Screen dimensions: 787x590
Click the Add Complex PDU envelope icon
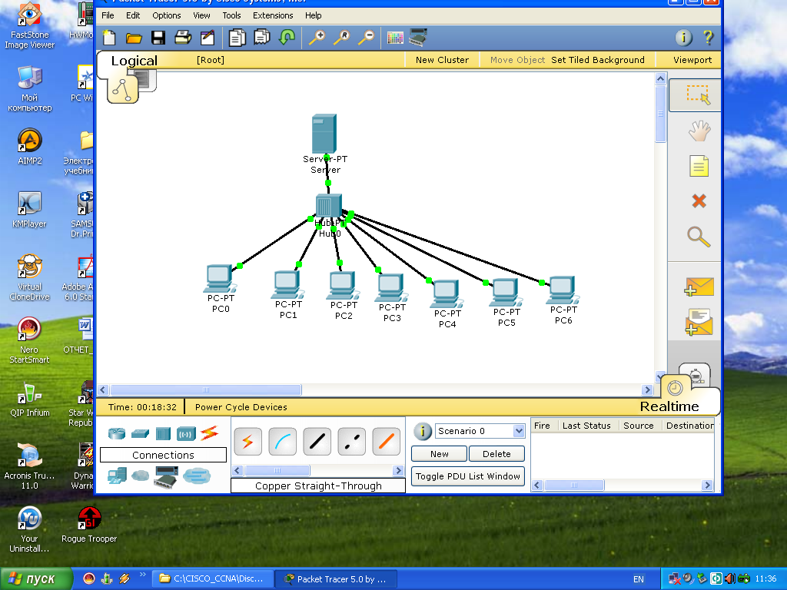coord(699,322)
